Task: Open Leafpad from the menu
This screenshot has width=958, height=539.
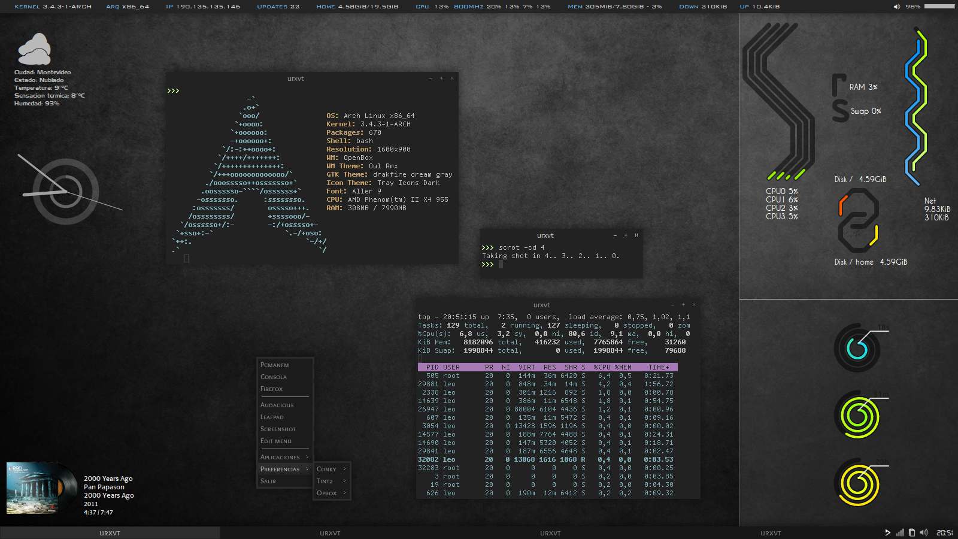Action: (284, 417)
